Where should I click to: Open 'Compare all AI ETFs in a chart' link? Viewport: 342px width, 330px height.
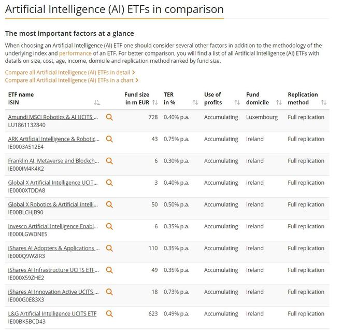pos(72,80)
